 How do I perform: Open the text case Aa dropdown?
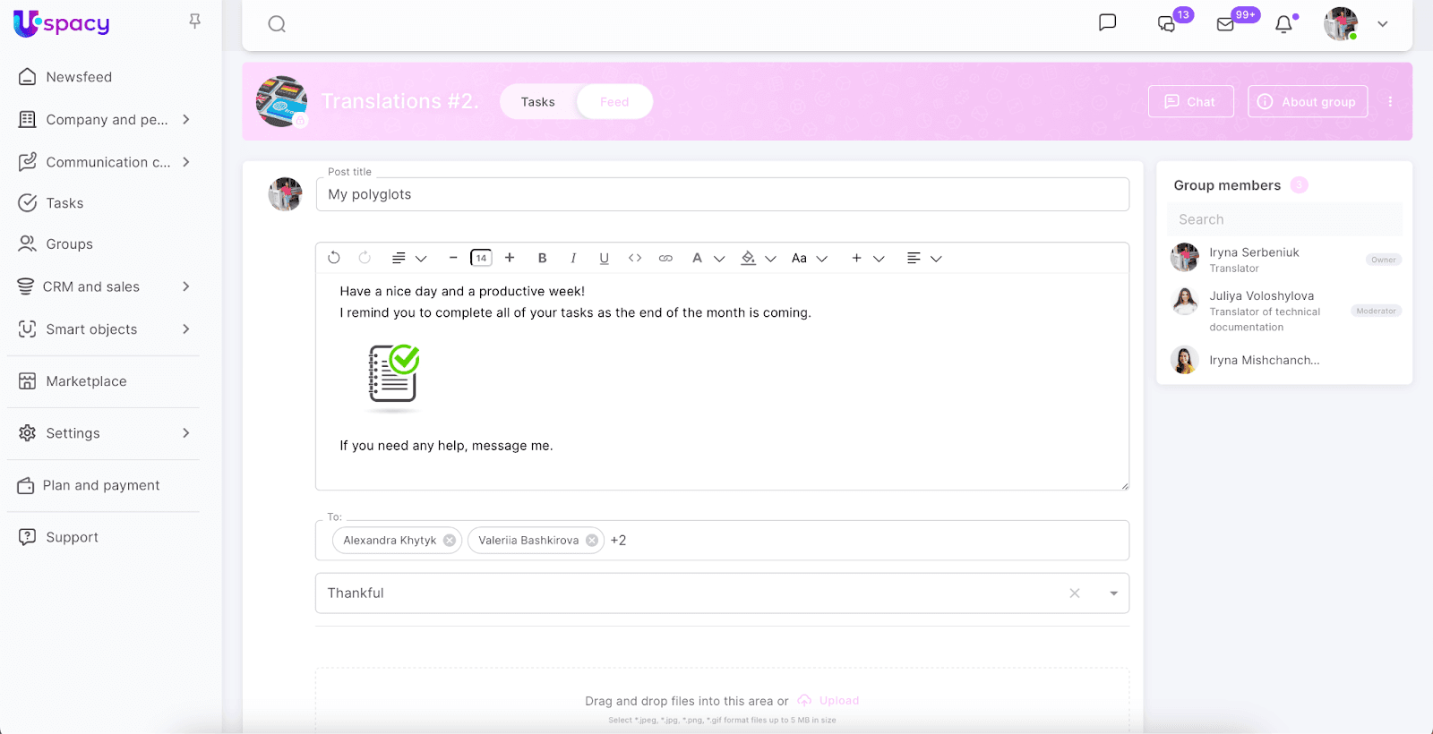[809, 258]
